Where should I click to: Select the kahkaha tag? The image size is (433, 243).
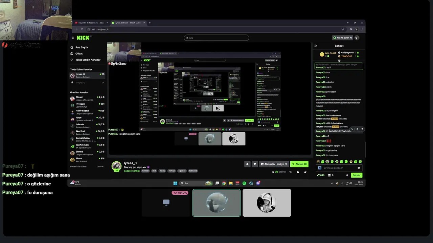click(193, 171)
